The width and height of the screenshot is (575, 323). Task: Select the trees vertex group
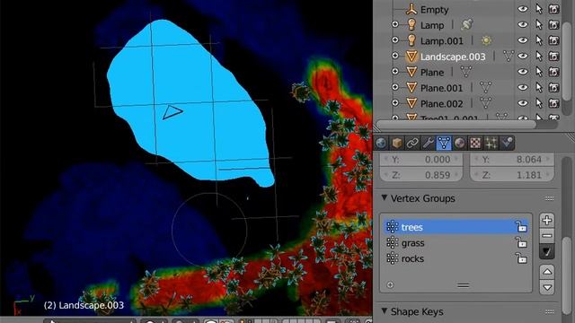tap(456, 227)
